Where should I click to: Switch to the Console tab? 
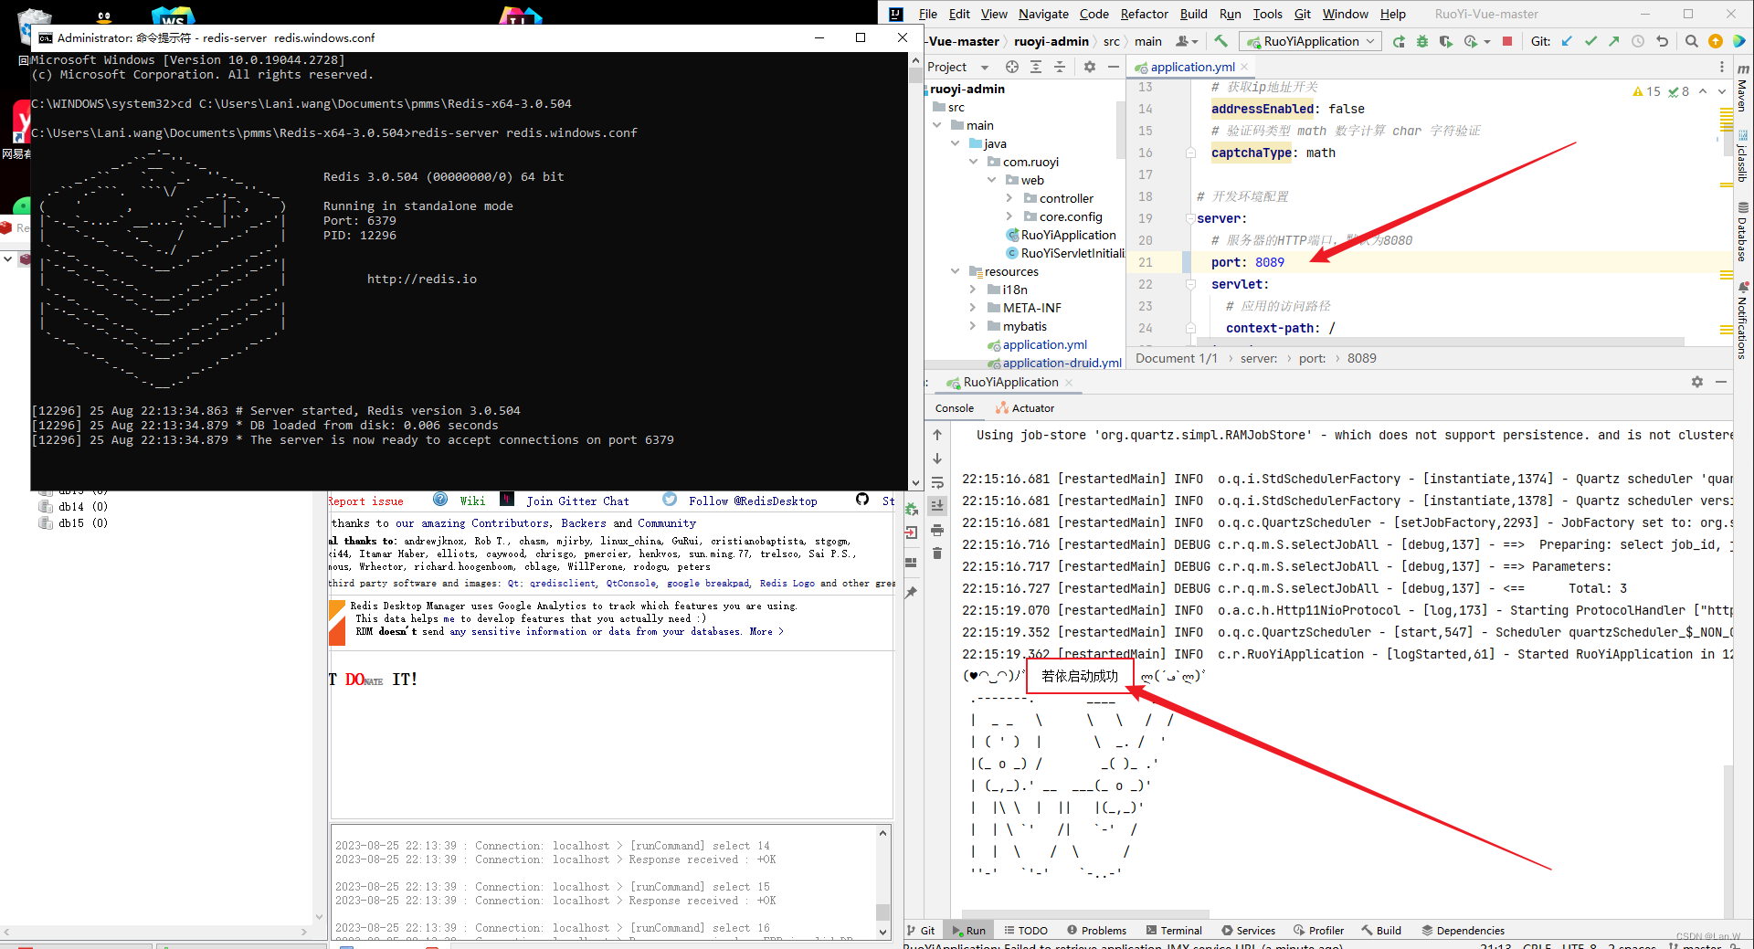point(955,408)
